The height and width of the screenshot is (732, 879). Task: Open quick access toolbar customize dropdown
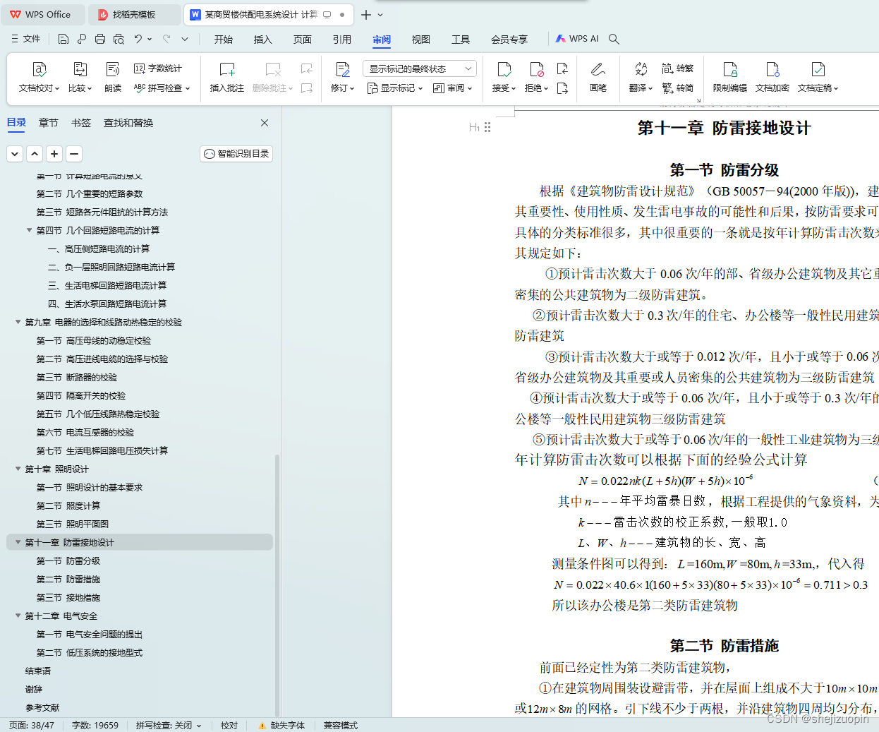(185, 39)
